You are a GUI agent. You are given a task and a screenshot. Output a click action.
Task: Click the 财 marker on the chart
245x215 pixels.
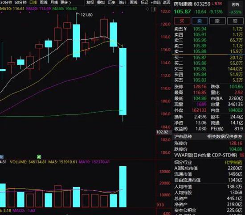(2, 156)
